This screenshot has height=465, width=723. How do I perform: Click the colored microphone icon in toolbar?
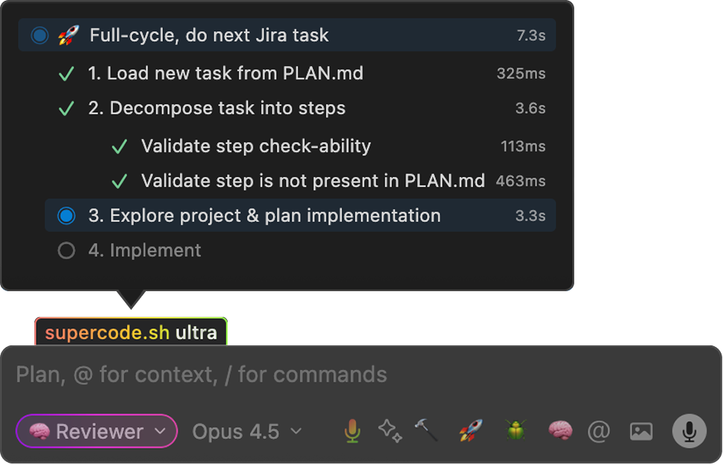pos(353,431)
